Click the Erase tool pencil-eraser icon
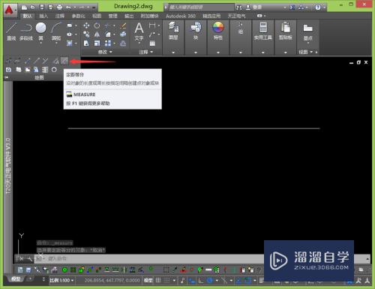 click(x=123, y=26)
